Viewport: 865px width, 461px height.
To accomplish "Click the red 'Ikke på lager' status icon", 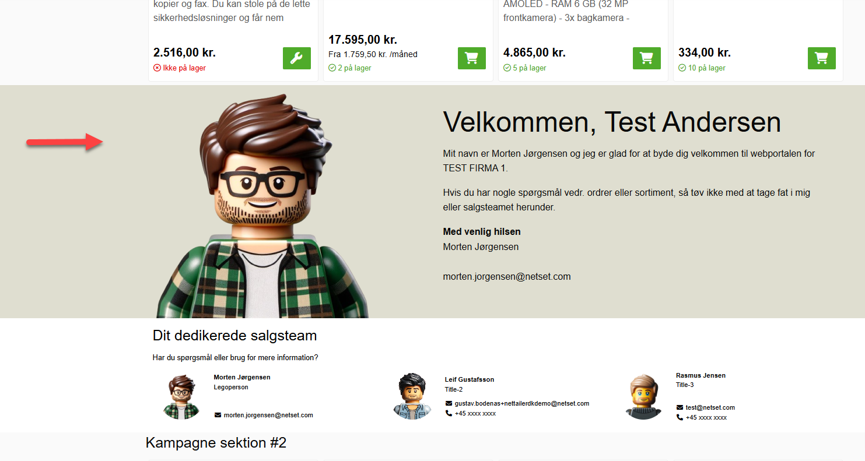I will [x=157, y=68].
